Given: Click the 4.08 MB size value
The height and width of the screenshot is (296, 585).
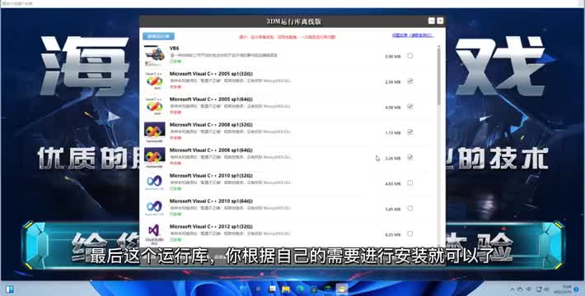Looking at the screenshot, I should (392, 108).
